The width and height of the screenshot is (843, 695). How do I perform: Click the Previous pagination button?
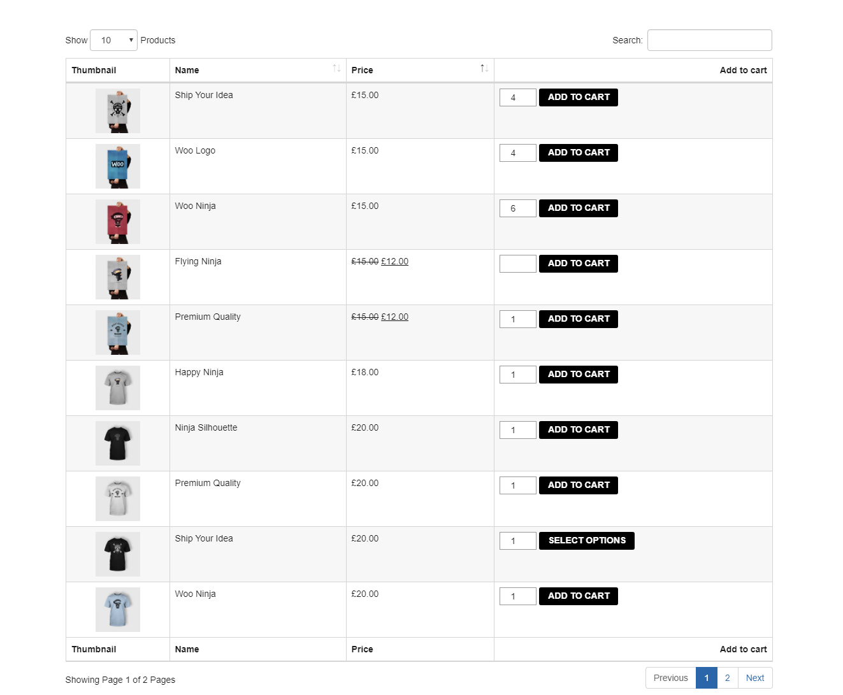tap(671, 678)
